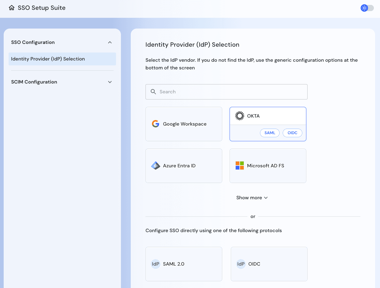
Task: Click the Azure Entra ID logo icon
Action: (x=155, y=165)
